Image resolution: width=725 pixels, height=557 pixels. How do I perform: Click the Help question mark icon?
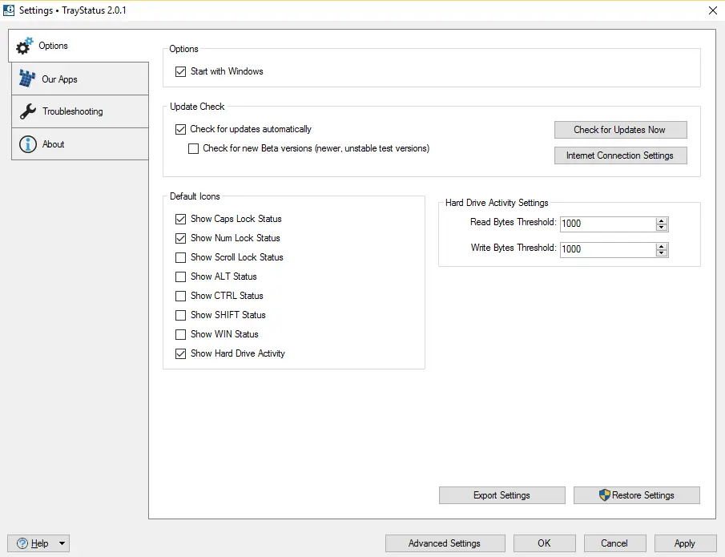click(22, 543)
